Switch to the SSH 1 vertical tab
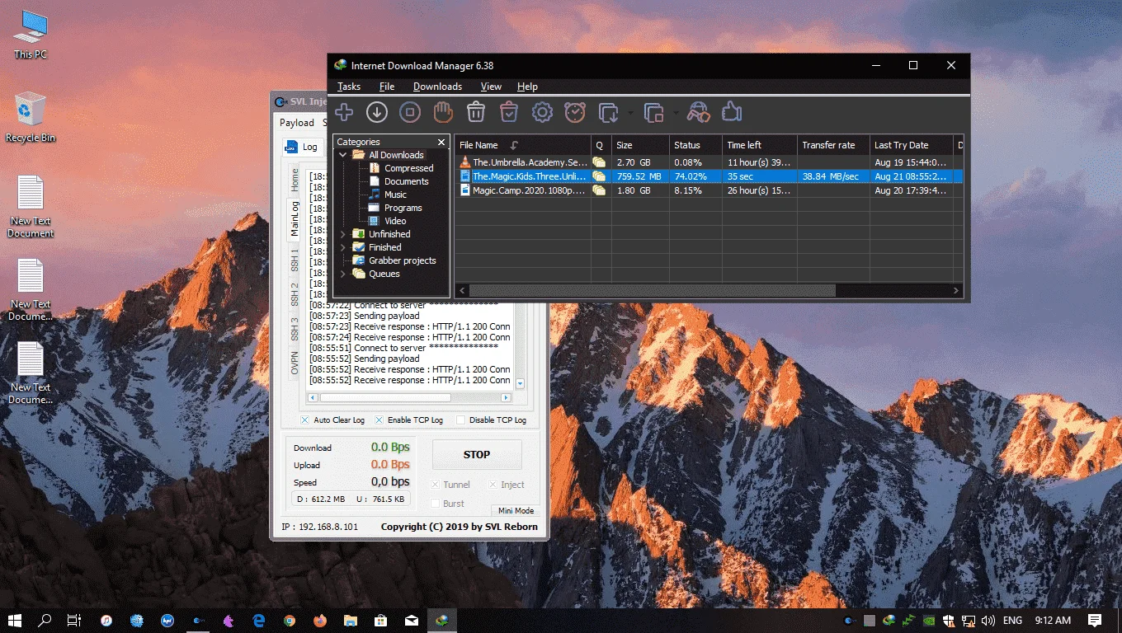This screenshot has height=633, width=1122. [x=295, y=260]
